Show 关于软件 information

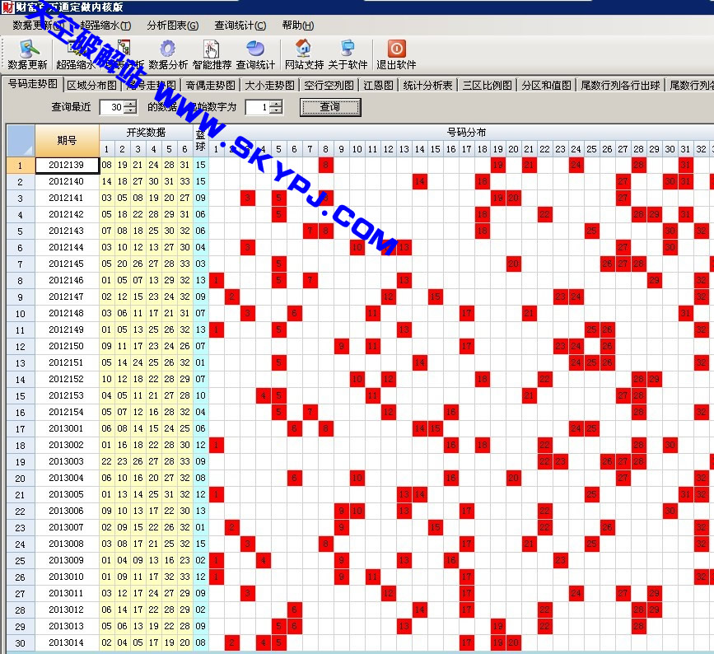348,54
